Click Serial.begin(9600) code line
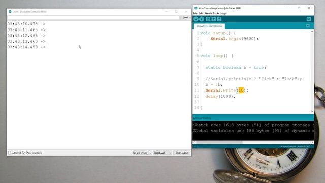This screenshot has width=325, height=183. 235,39
